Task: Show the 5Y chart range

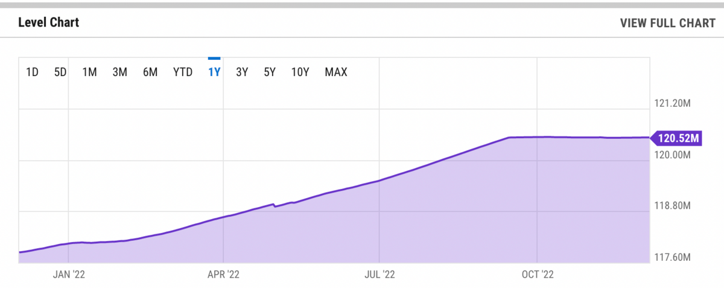Action: point(270,72)
